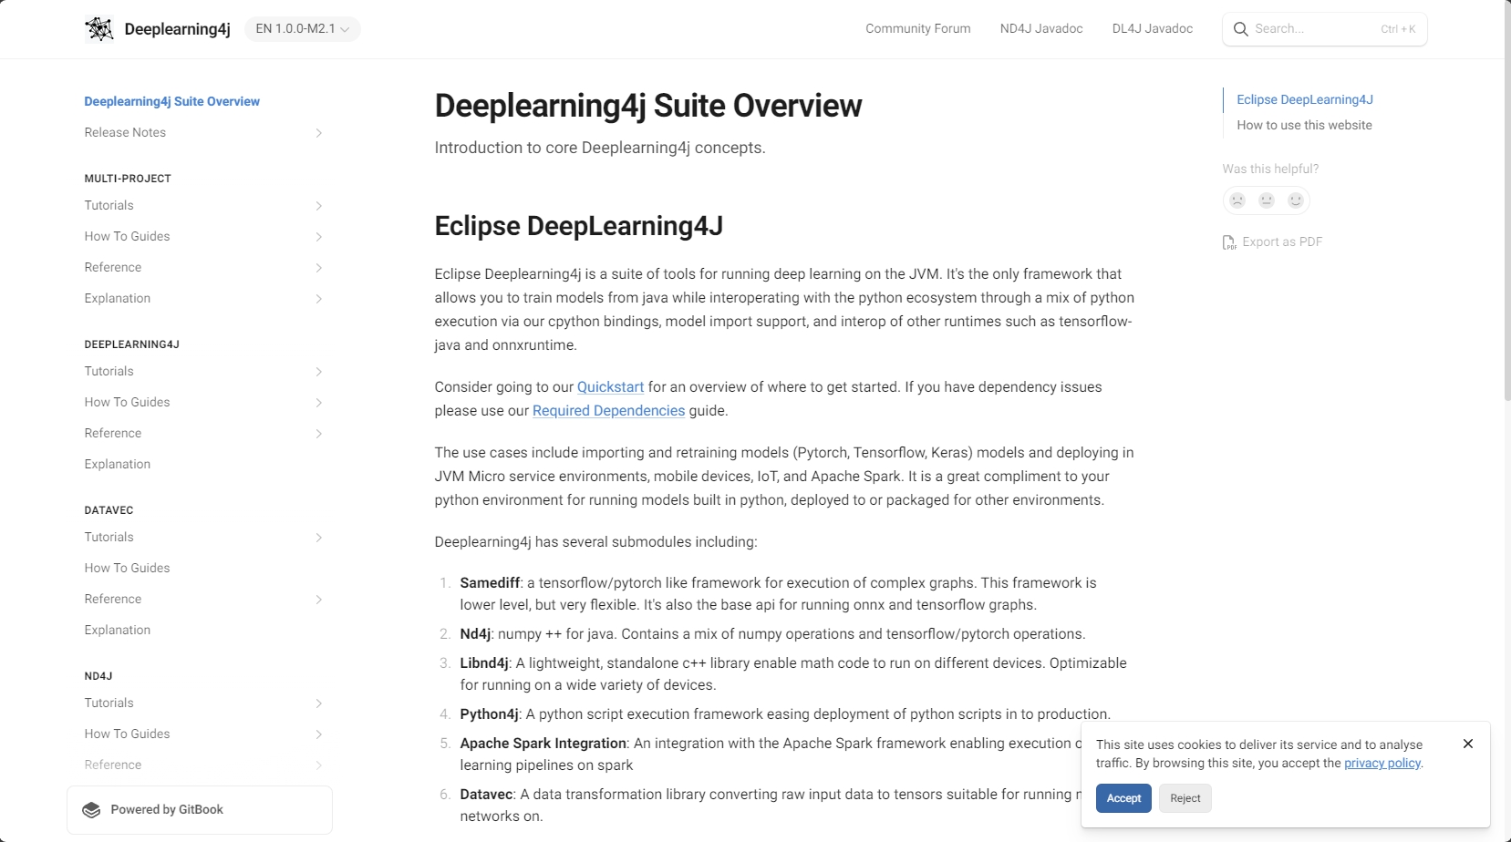Open the Required Dependencies guide link
Screen dimensions: 1511x842
(x=608, y=411)
